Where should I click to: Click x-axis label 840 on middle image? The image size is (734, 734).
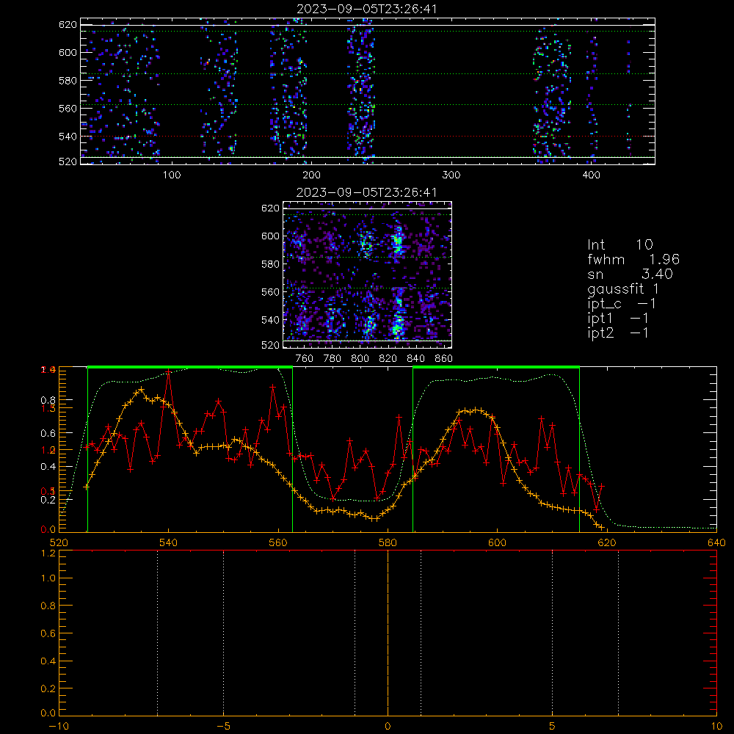(415, 359)
